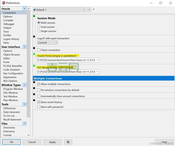Click green indicator square beside OCI library

pyautogui.click(x=34, y=66)
